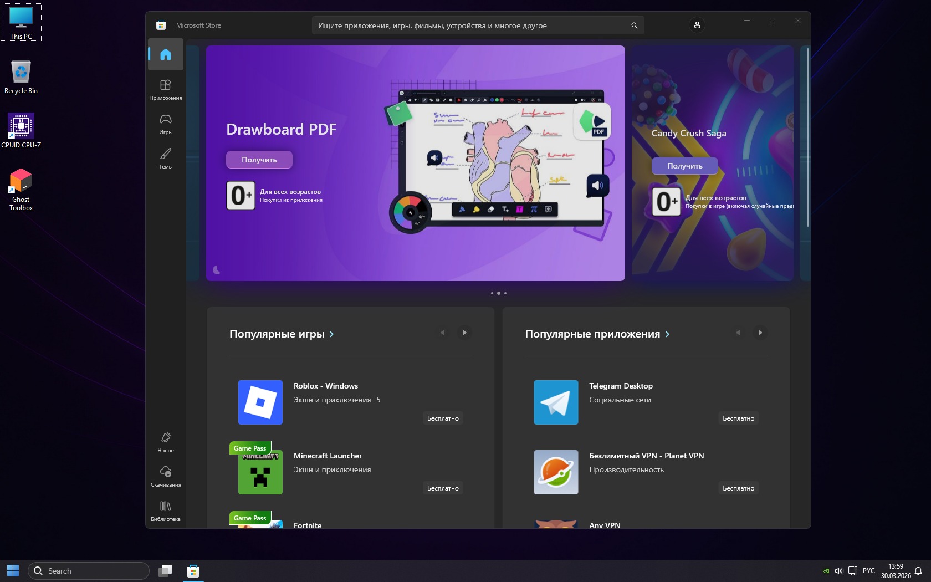Open Скачивания downloads page
Viewport: 931px width, 582px height.
(166, 476)
